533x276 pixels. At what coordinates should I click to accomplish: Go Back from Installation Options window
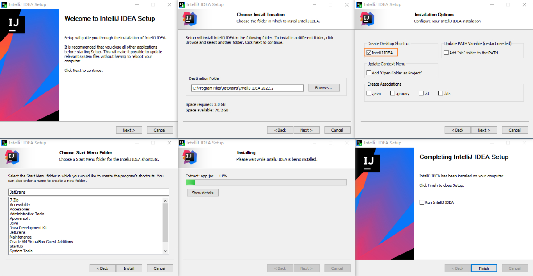pyautogui.click(x=458, y=130)
